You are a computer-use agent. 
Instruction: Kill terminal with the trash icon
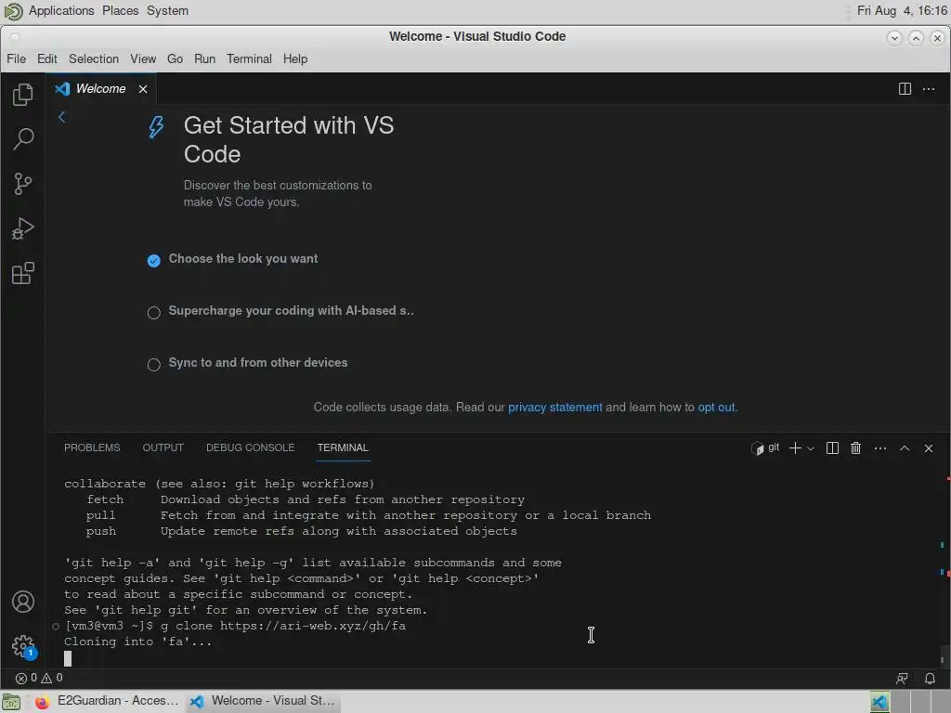click(855, 448)
